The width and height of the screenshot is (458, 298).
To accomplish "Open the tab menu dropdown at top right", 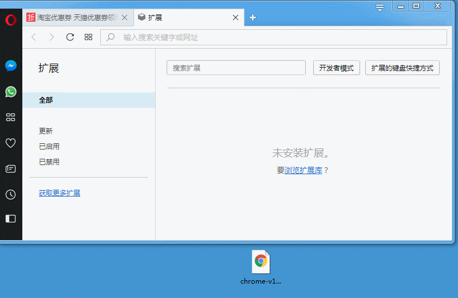I will click(380, 7).
